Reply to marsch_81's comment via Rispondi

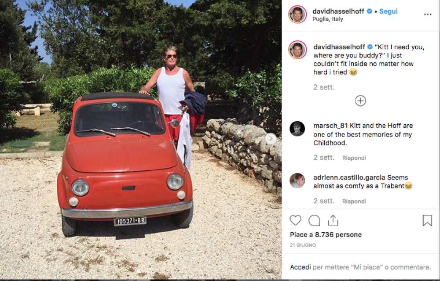pyautogui.click(x=354, y=158)
